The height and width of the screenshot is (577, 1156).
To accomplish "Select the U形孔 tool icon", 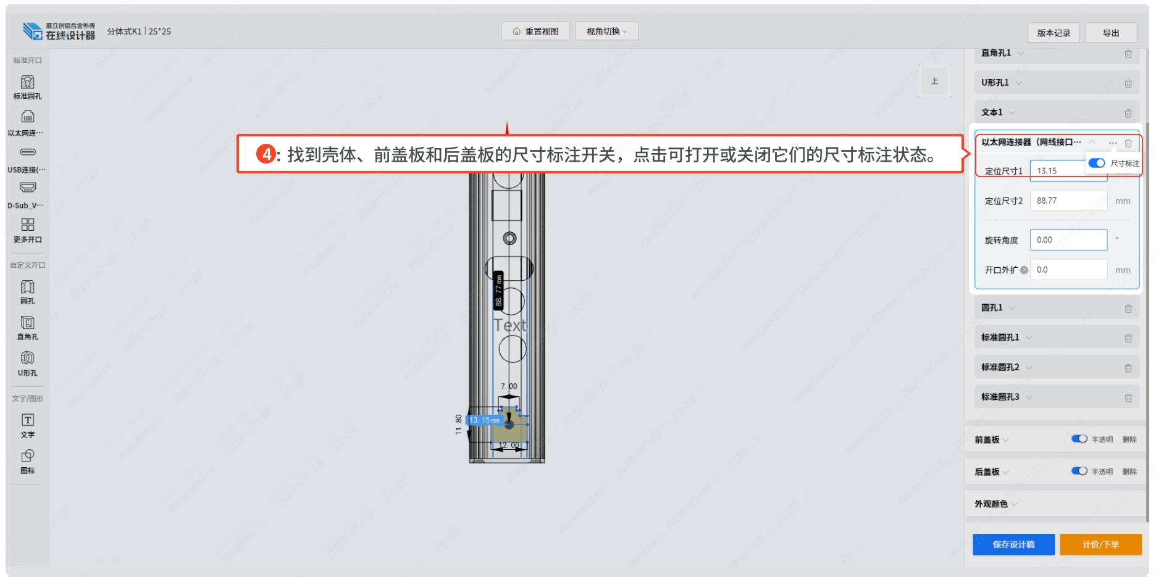I will tap(28, 358).
